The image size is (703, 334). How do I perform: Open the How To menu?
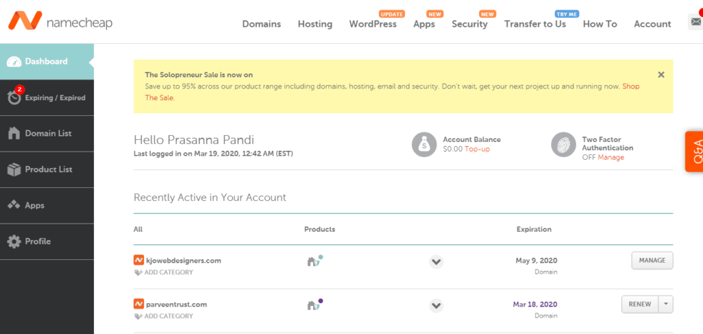[600, 24]
